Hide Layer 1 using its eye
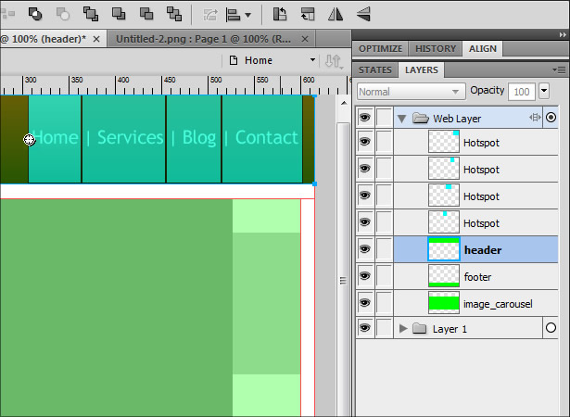The width and height of the screenshot is (570, 417). click(365, 328)
